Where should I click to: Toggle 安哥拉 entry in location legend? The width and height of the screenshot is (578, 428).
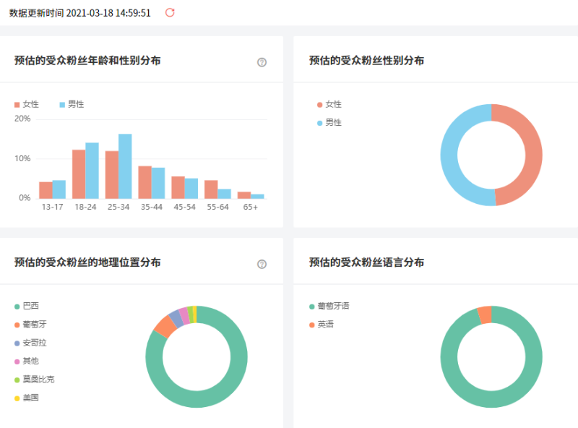[30, 343]
